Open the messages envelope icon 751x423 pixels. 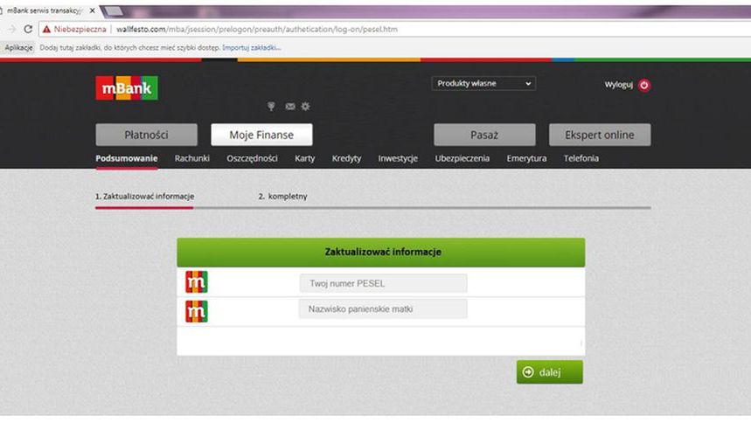[x=290, y=107]
